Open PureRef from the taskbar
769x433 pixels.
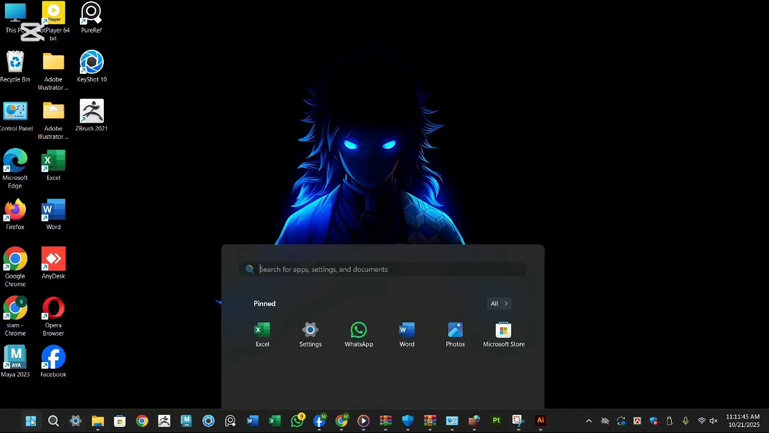[230, 421]
